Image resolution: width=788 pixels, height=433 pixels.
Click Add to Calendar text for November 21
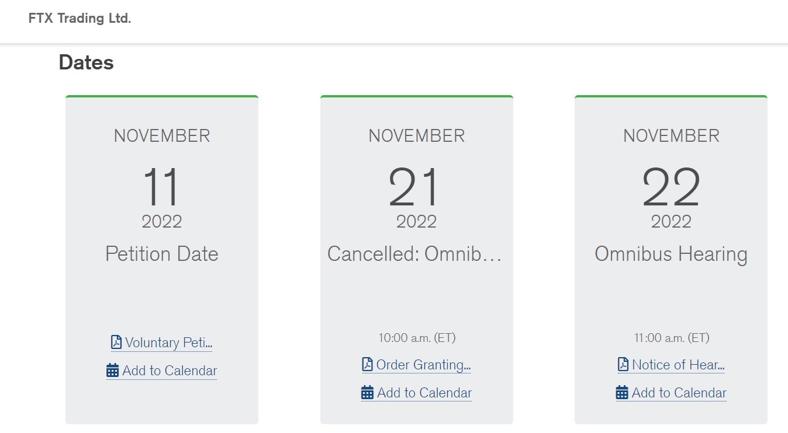coord(424,393)
